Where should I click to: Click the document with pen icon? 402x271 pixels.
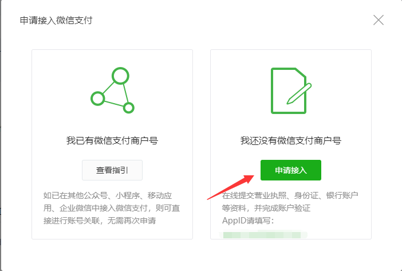point(291,91)
